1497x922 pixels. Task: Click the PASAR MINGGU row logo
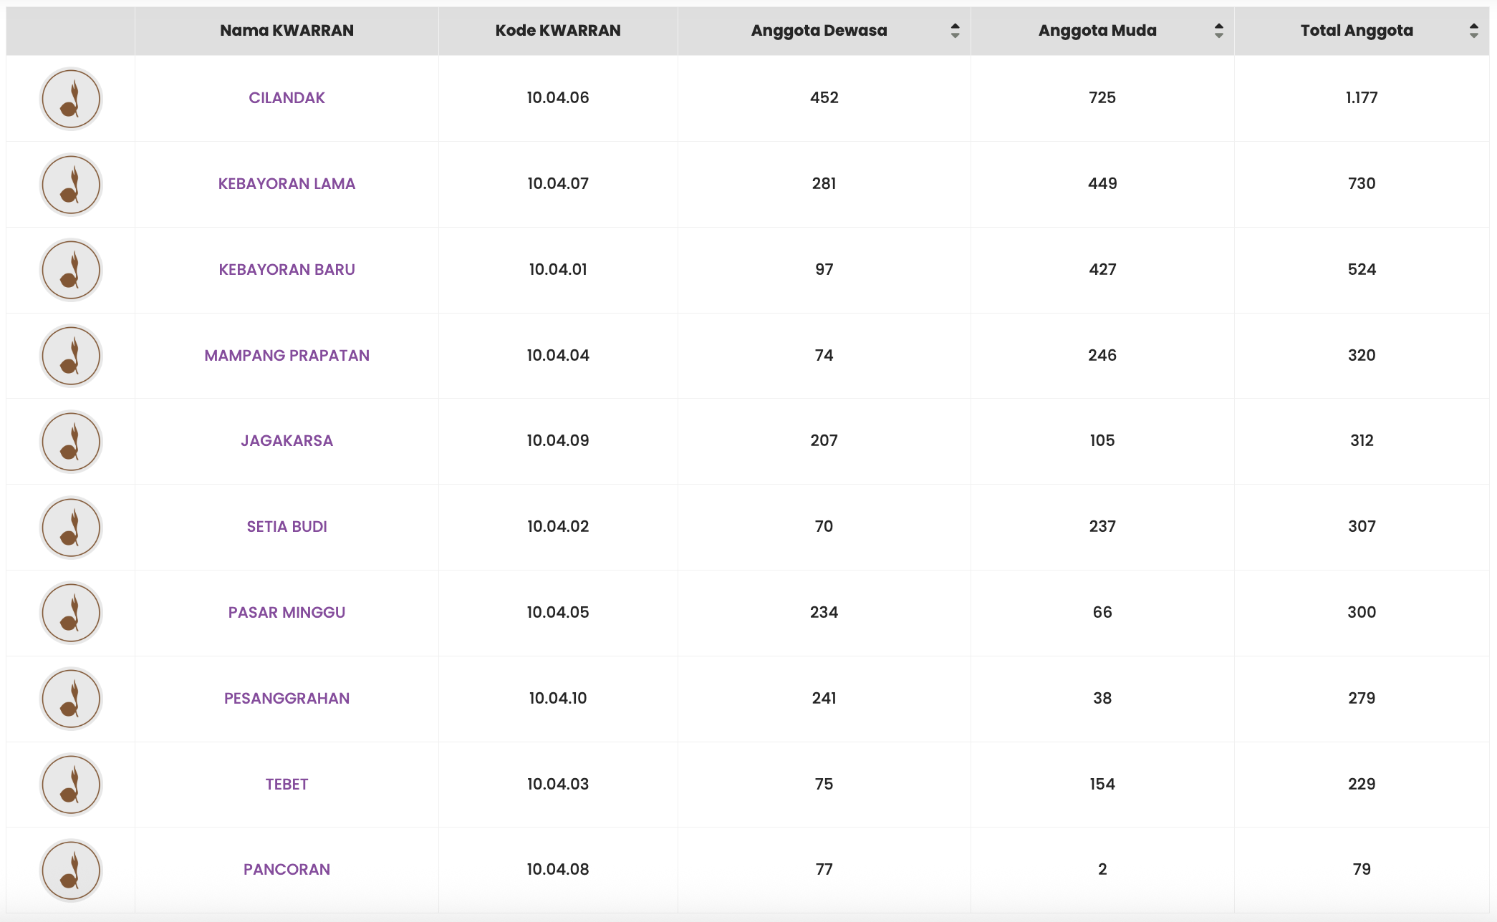tap(71, 613)
